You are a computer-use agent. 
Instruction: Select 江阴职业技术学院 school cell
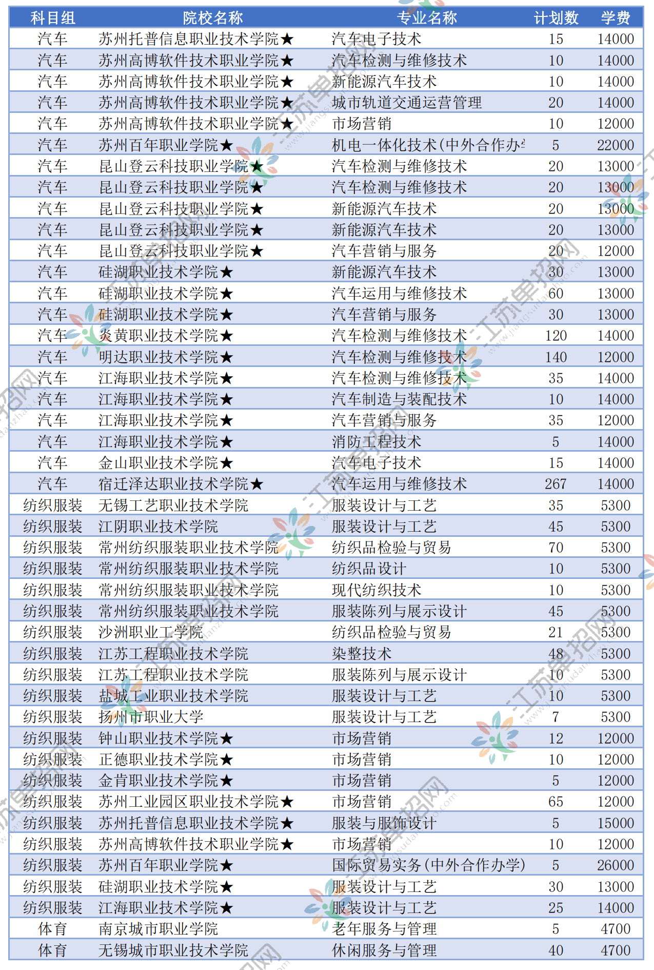(x=158, y=527)
